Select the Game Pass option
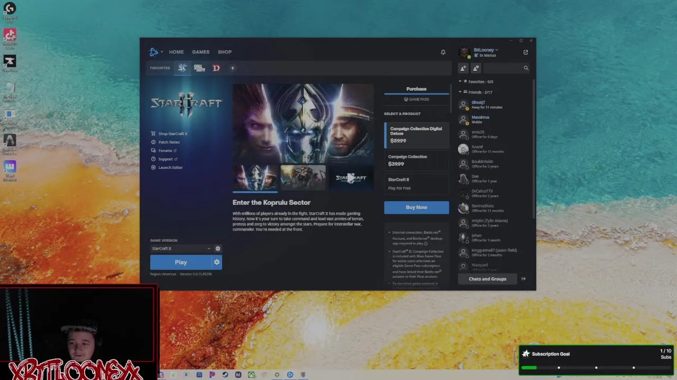Screen dimensions: 677x380 pyautogui.click(x=417, y=99)
